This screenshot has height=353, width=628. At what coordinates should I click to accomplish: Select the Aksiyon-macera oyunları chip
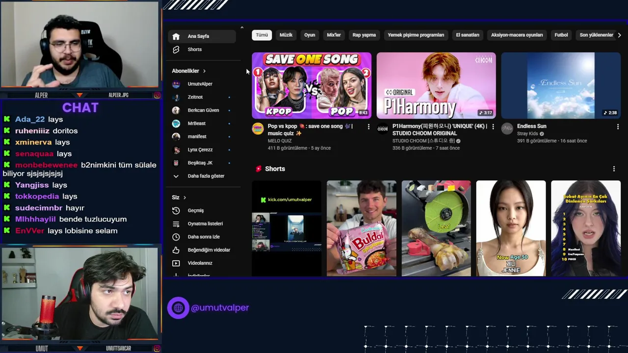pos(517,35)
